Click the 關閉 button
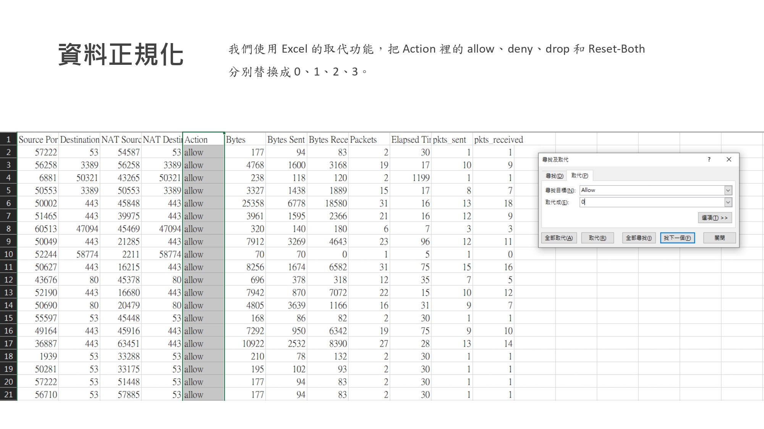The image size is (764, 429). point(719,238)
